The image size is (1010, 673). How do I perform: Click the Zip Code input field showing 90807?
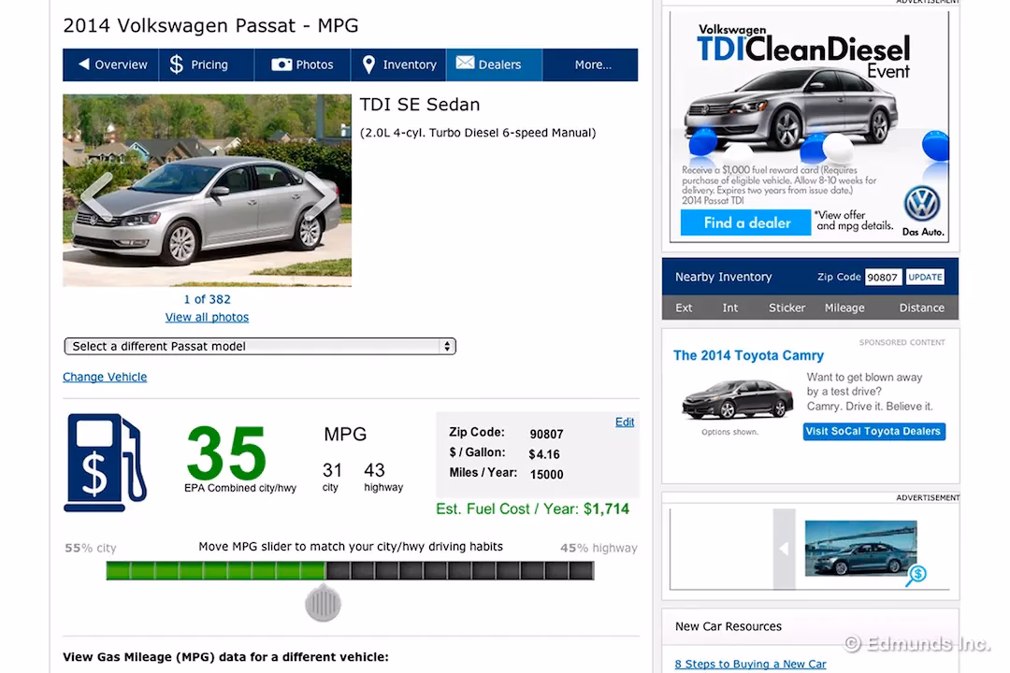(883, 277)
